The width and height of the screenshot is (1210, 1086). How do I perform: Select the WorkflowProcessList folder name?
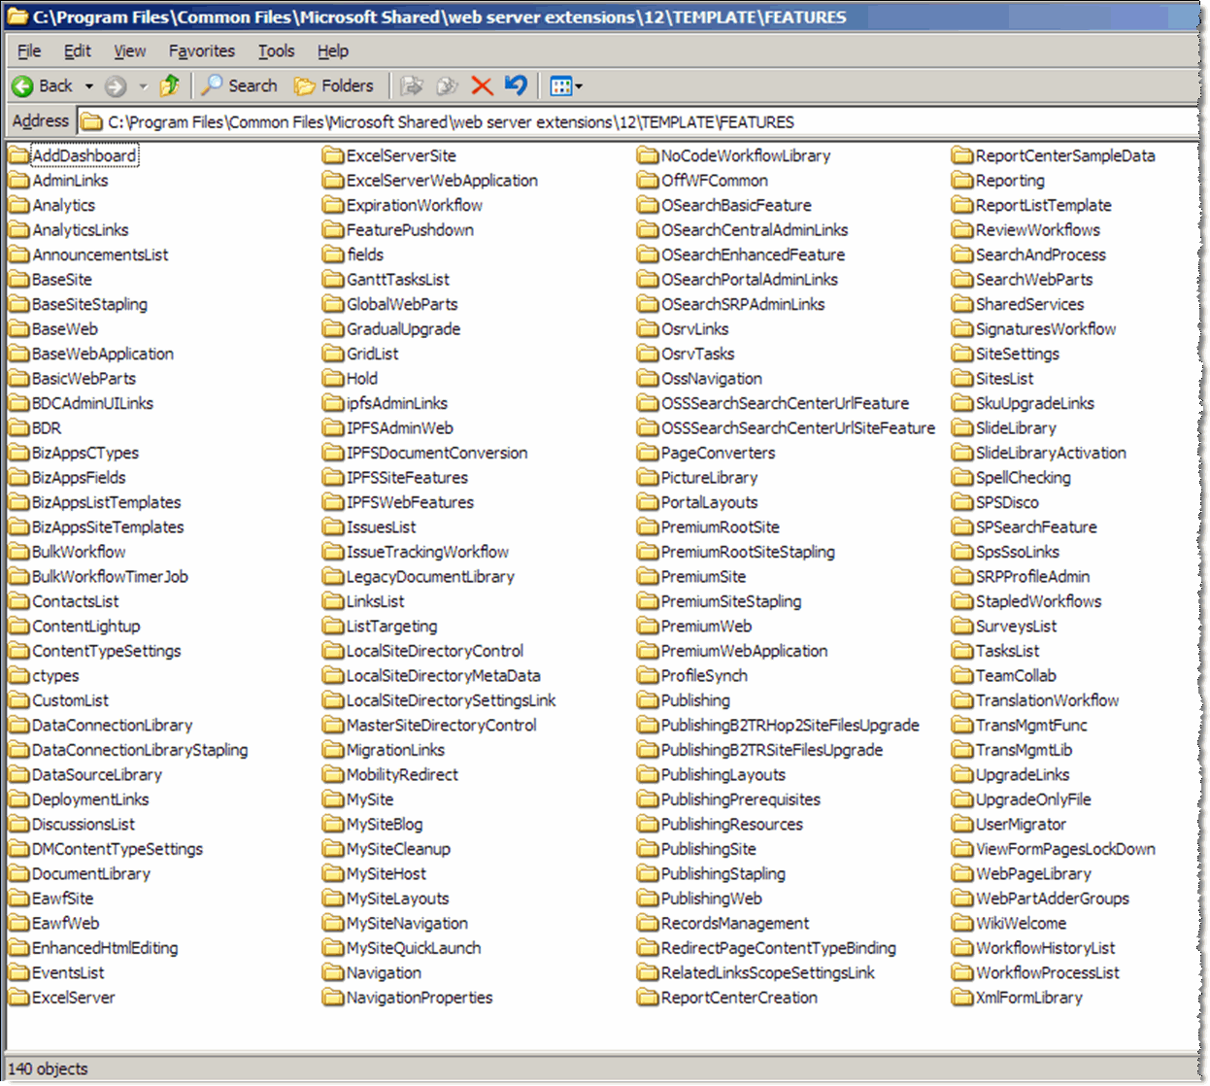pyautogui.click(x=1048, y=973)
